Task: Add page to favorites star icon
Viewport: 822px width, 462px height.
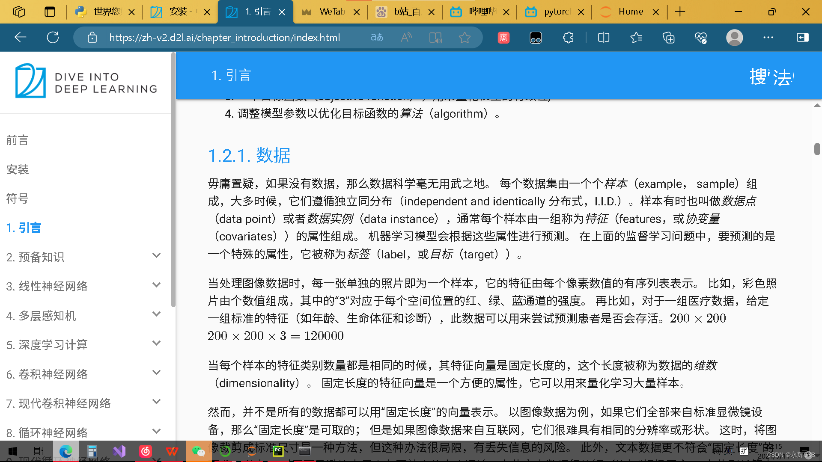Action: tap(465, 38)
